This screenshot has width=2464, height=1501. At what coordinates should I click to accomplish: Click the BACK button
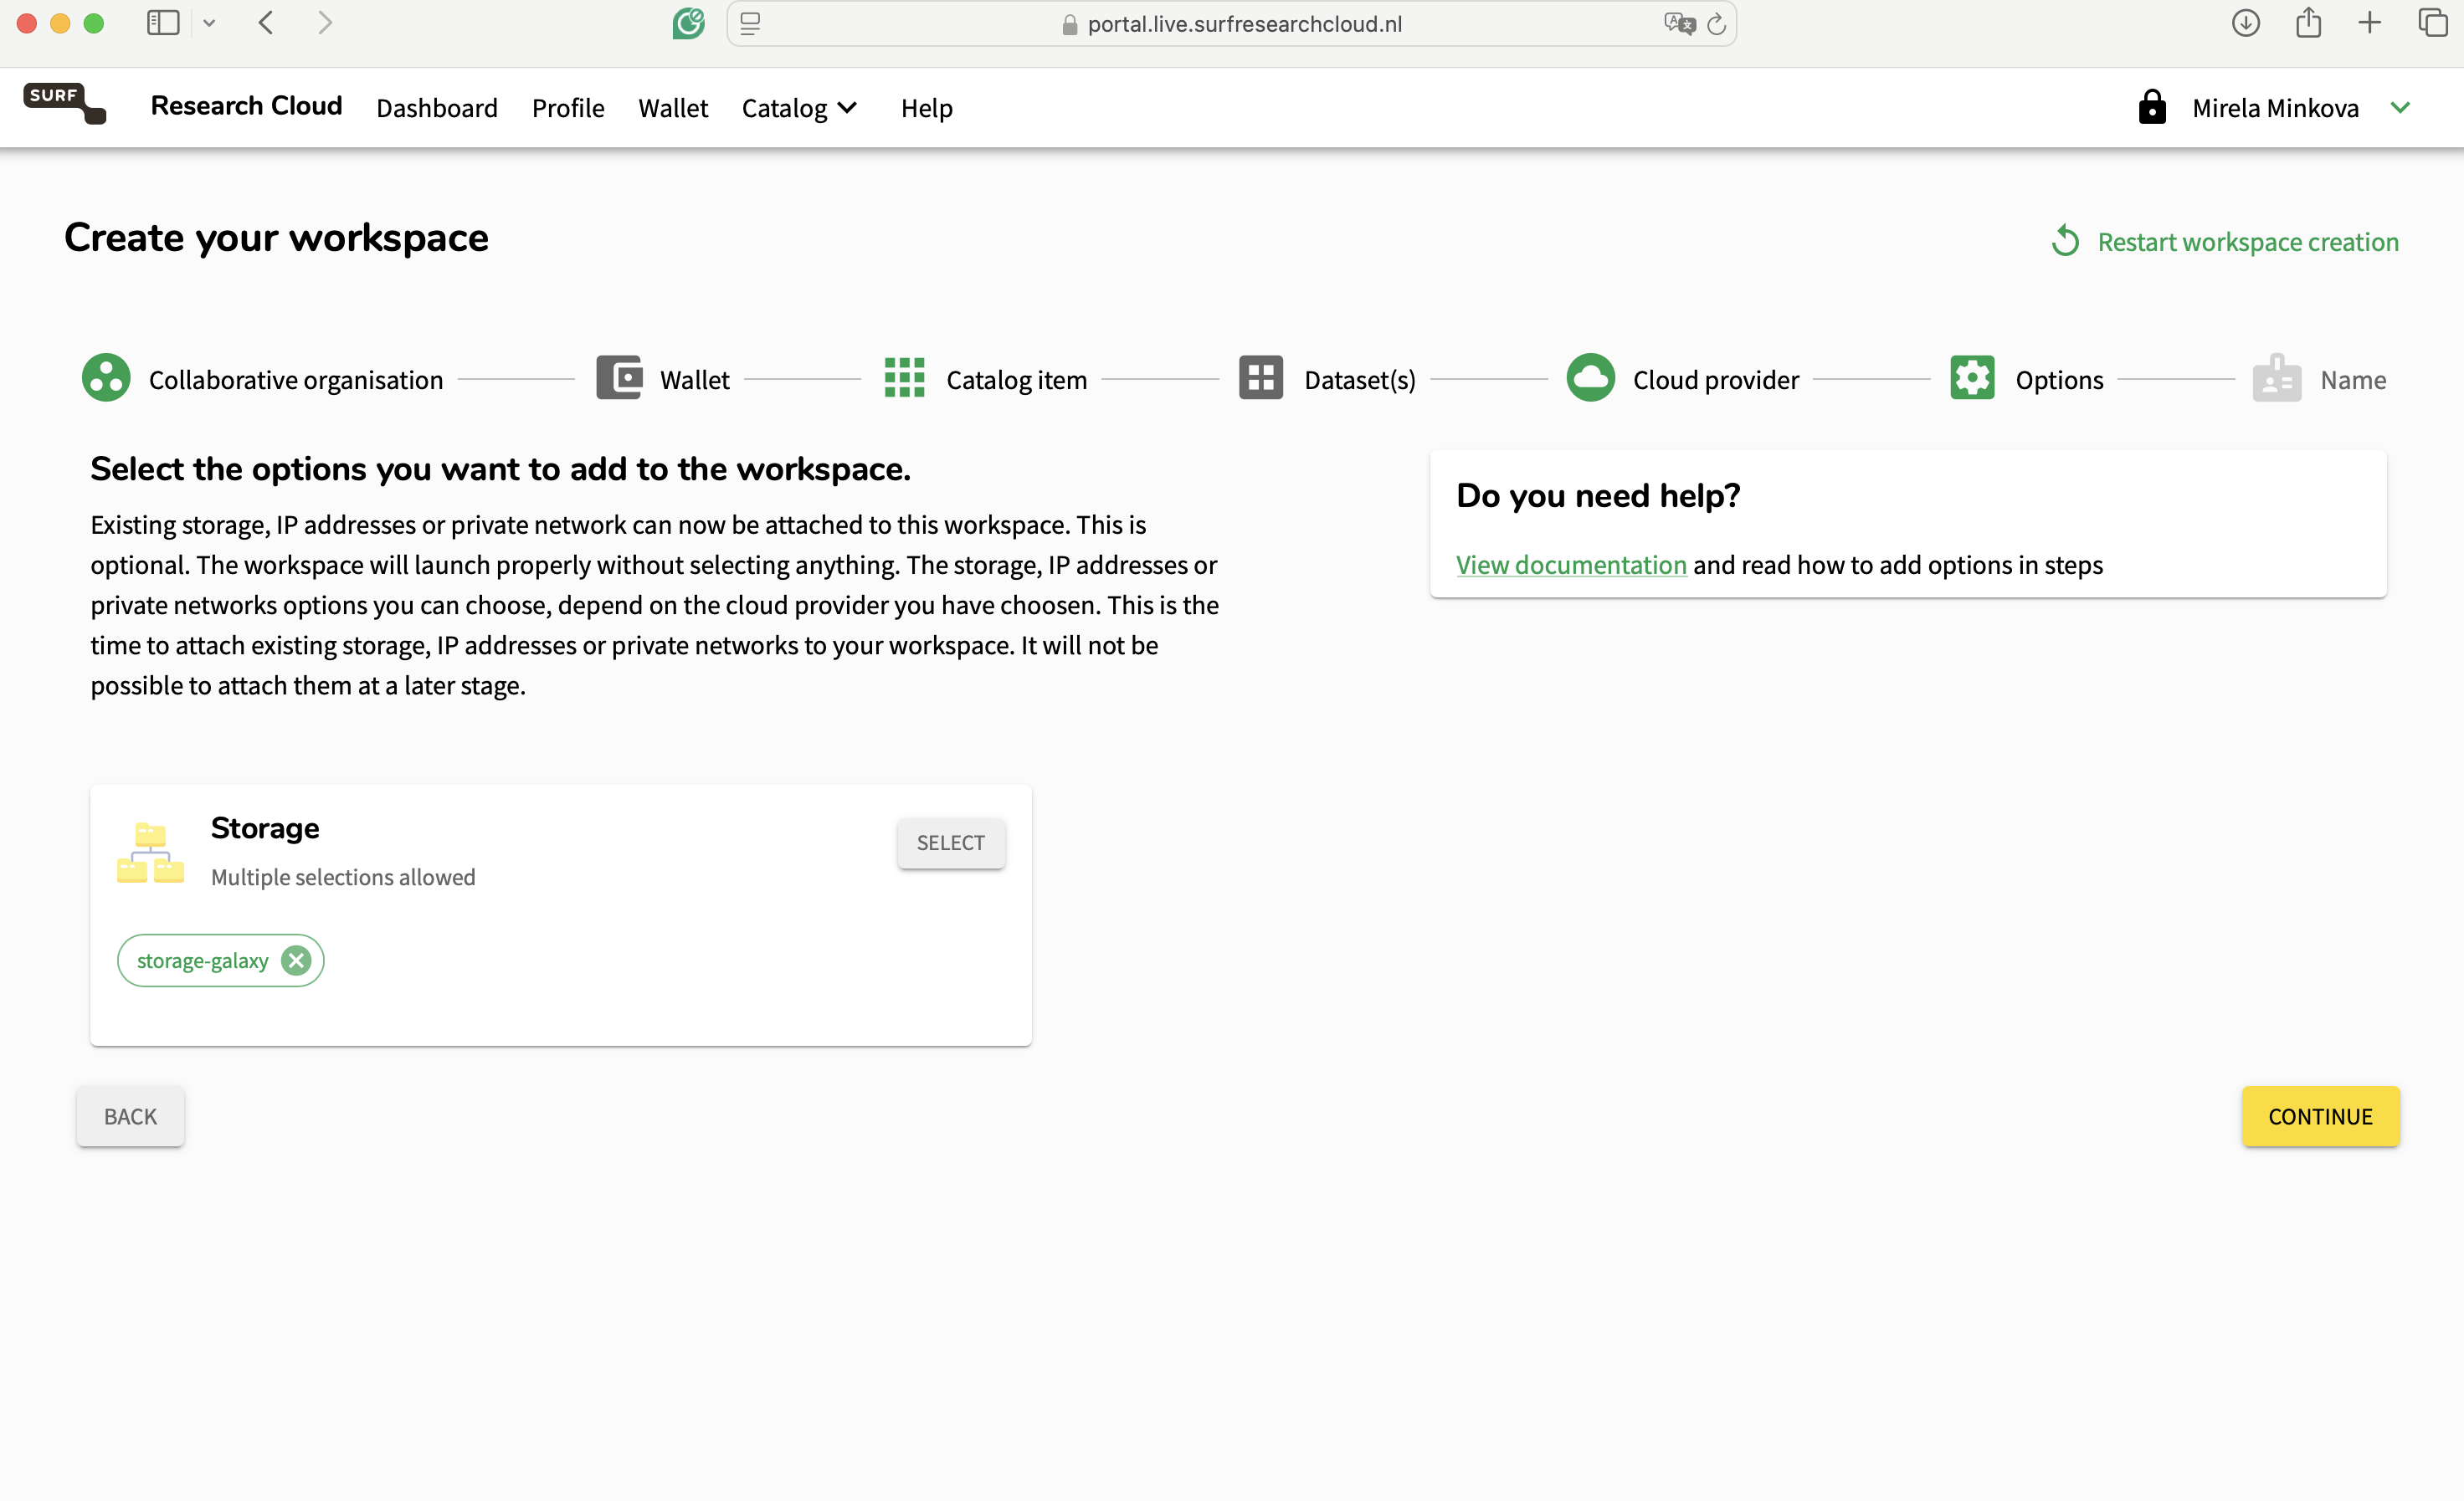click(x=130, y=1116)
